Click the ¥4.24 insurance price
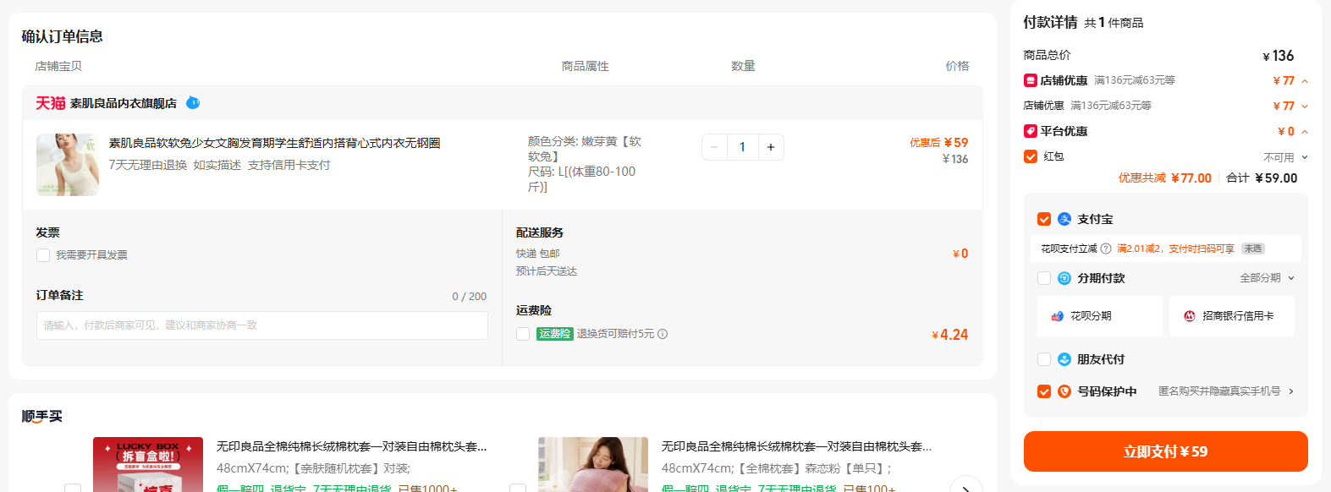Image resolution: width=1331 pixels, height=492 pixels. tap(949, 335)
